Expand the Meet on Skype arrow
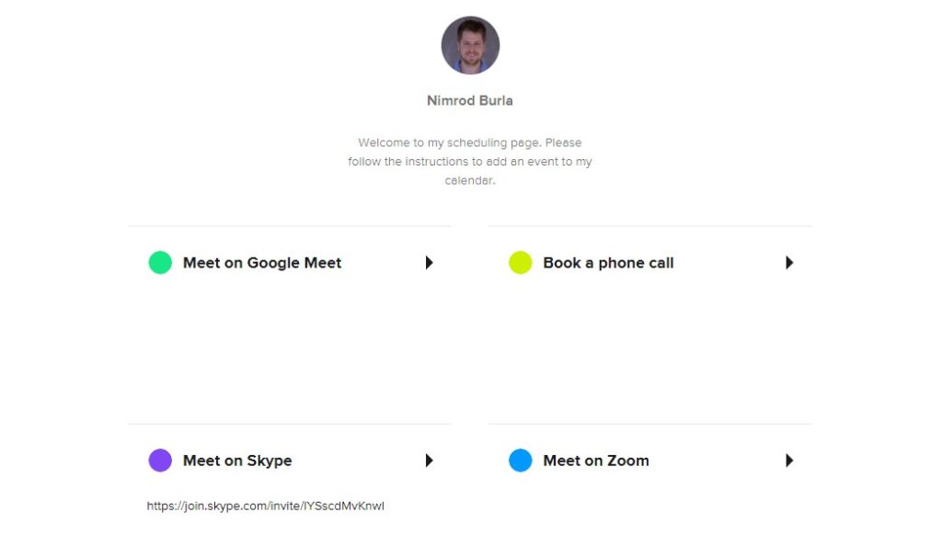Viewport: 942px width, 535px height. (x=429, y=461)
